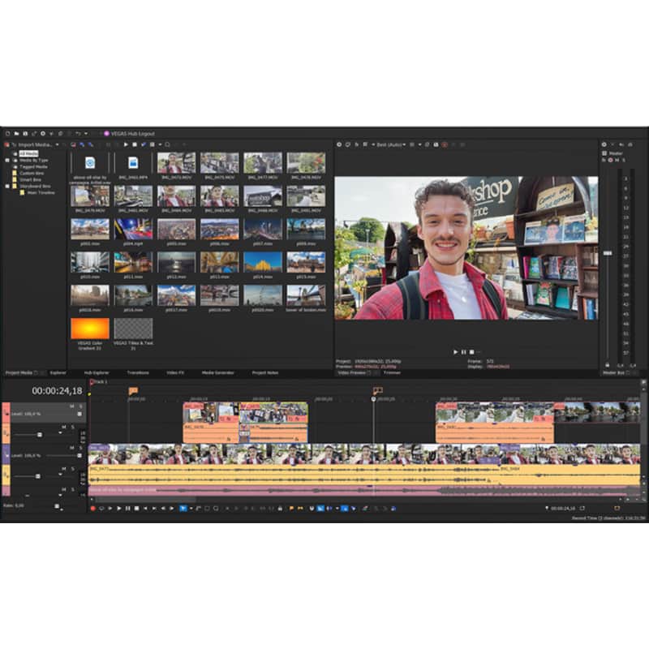Click Play in the timeline transport bar

click(x=119, y=509)
